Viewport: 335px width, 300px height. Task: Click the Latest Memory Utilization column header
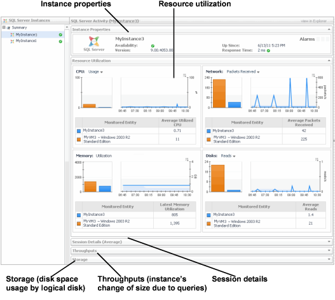click(x=175, y=206)
